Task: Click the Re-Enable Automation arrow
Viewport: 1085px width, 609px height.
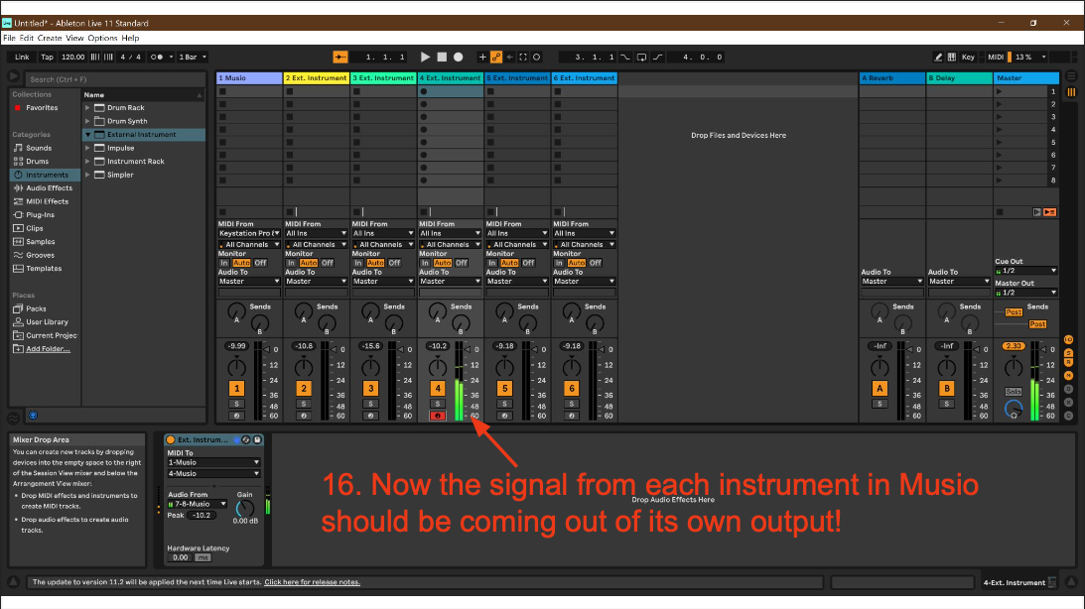Action: (510, 58)
